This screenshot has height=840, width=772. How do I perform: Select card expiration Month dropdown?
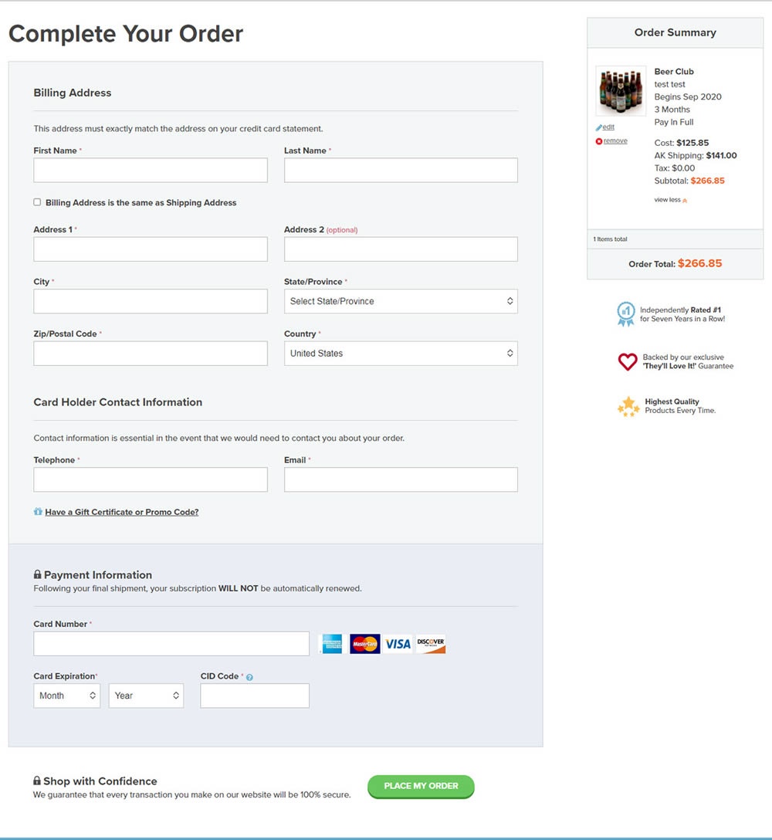(x=66, y=696)
